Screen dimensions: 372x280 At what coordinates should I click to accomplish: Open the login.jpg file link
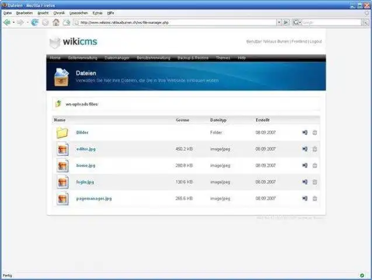[x=85, y=182]
